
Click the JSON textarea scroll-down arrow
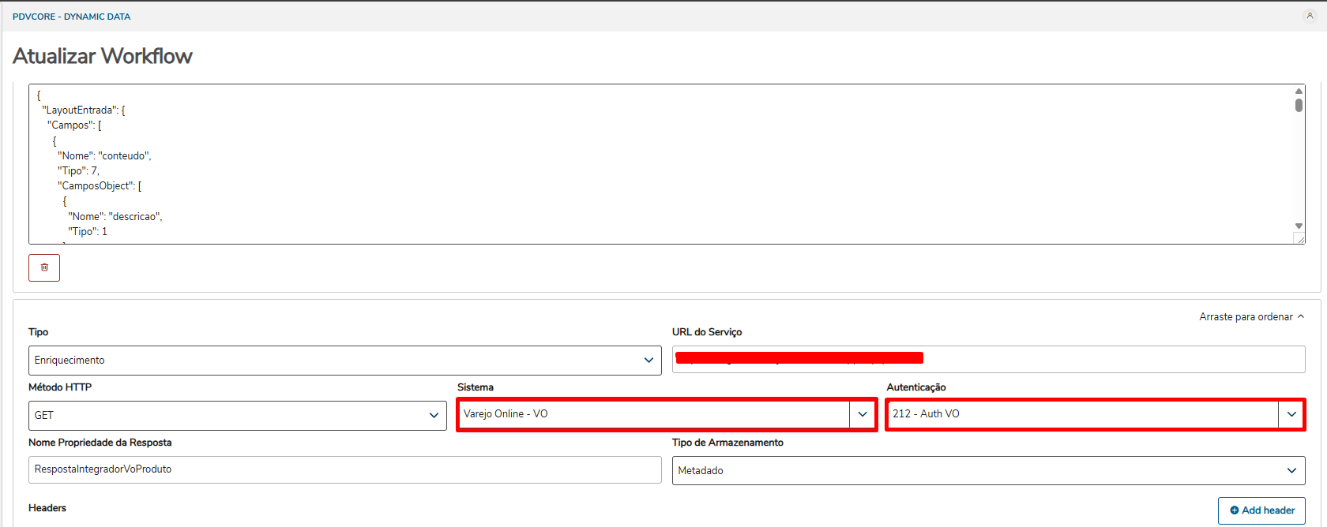(x=1299, y=226)
